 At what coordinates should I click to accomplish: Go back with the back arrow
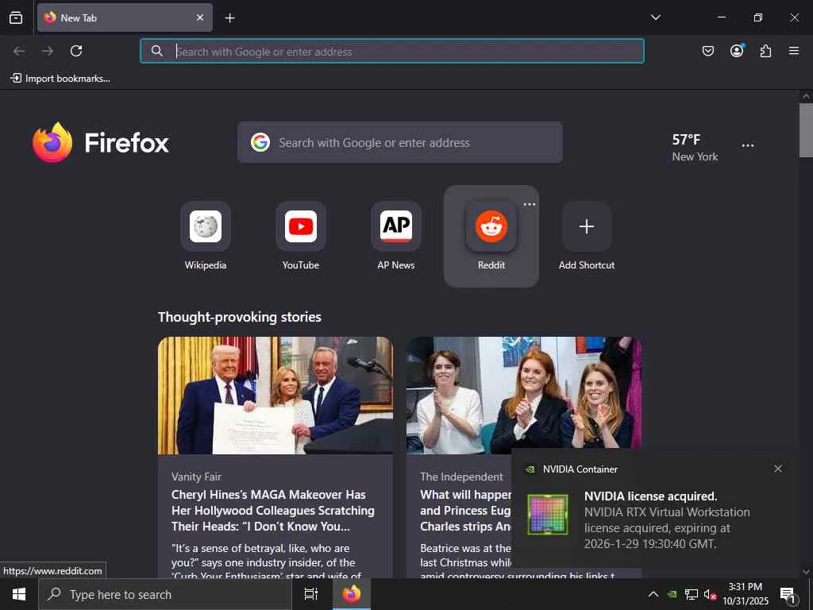[x=19, y=51]
